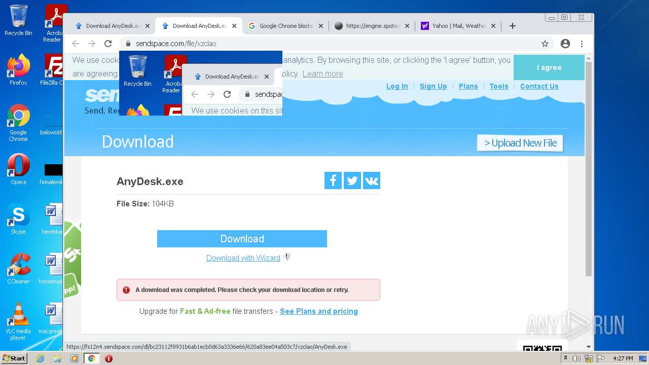This screenshot has height=365, width=649.
Task: Share the file on VK
Action: [372, 180]
